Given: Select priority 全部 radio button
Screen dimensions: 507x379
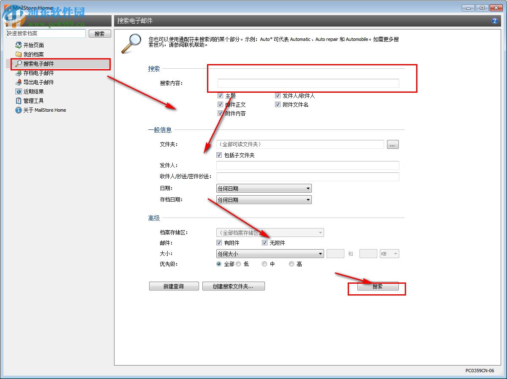Looking at the screenshot, I should 219,264.
